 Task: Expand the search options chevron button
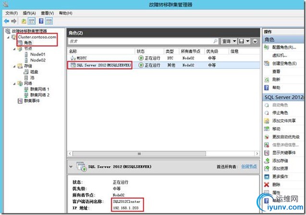(x=255, y=41)
